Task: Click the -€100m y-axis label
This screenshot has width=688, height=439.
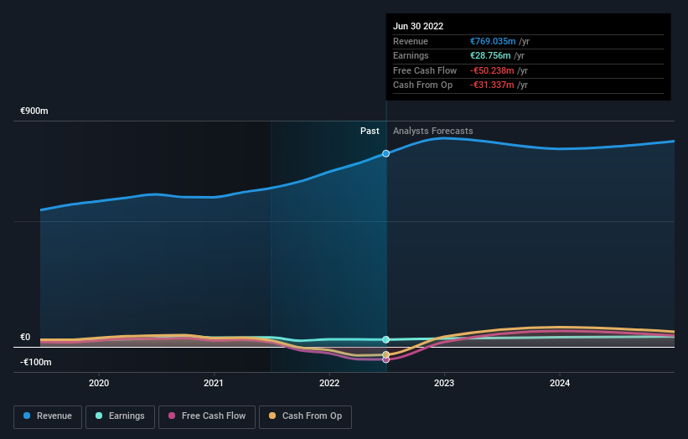Action: (35, 362)
